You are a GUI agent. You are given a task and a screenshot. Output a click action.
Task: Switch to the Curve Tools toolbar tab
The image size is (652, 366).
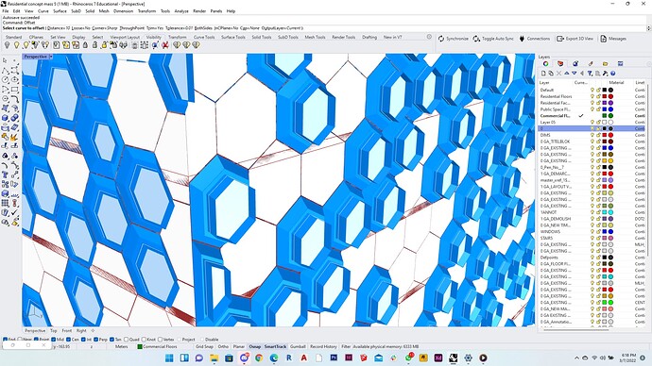coord(204,37)
